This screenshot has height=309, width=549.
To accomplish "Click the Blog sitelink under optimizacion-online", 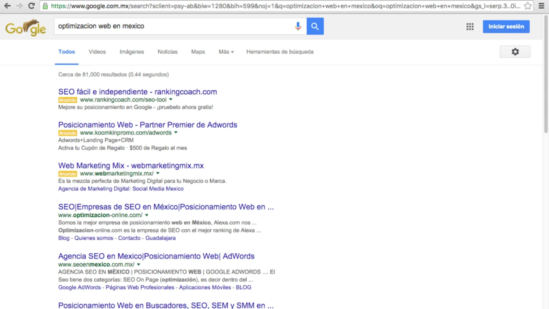I will tap(64, 238).
